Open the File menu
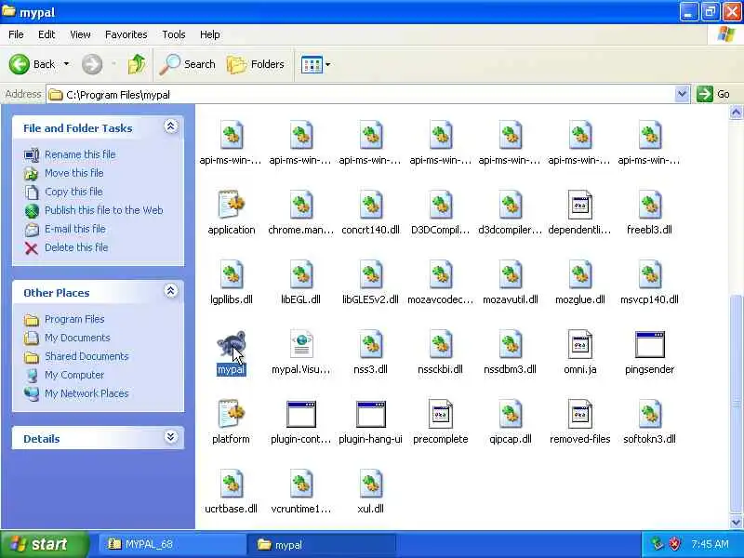 pyautogui.click(x=16, y=34)
